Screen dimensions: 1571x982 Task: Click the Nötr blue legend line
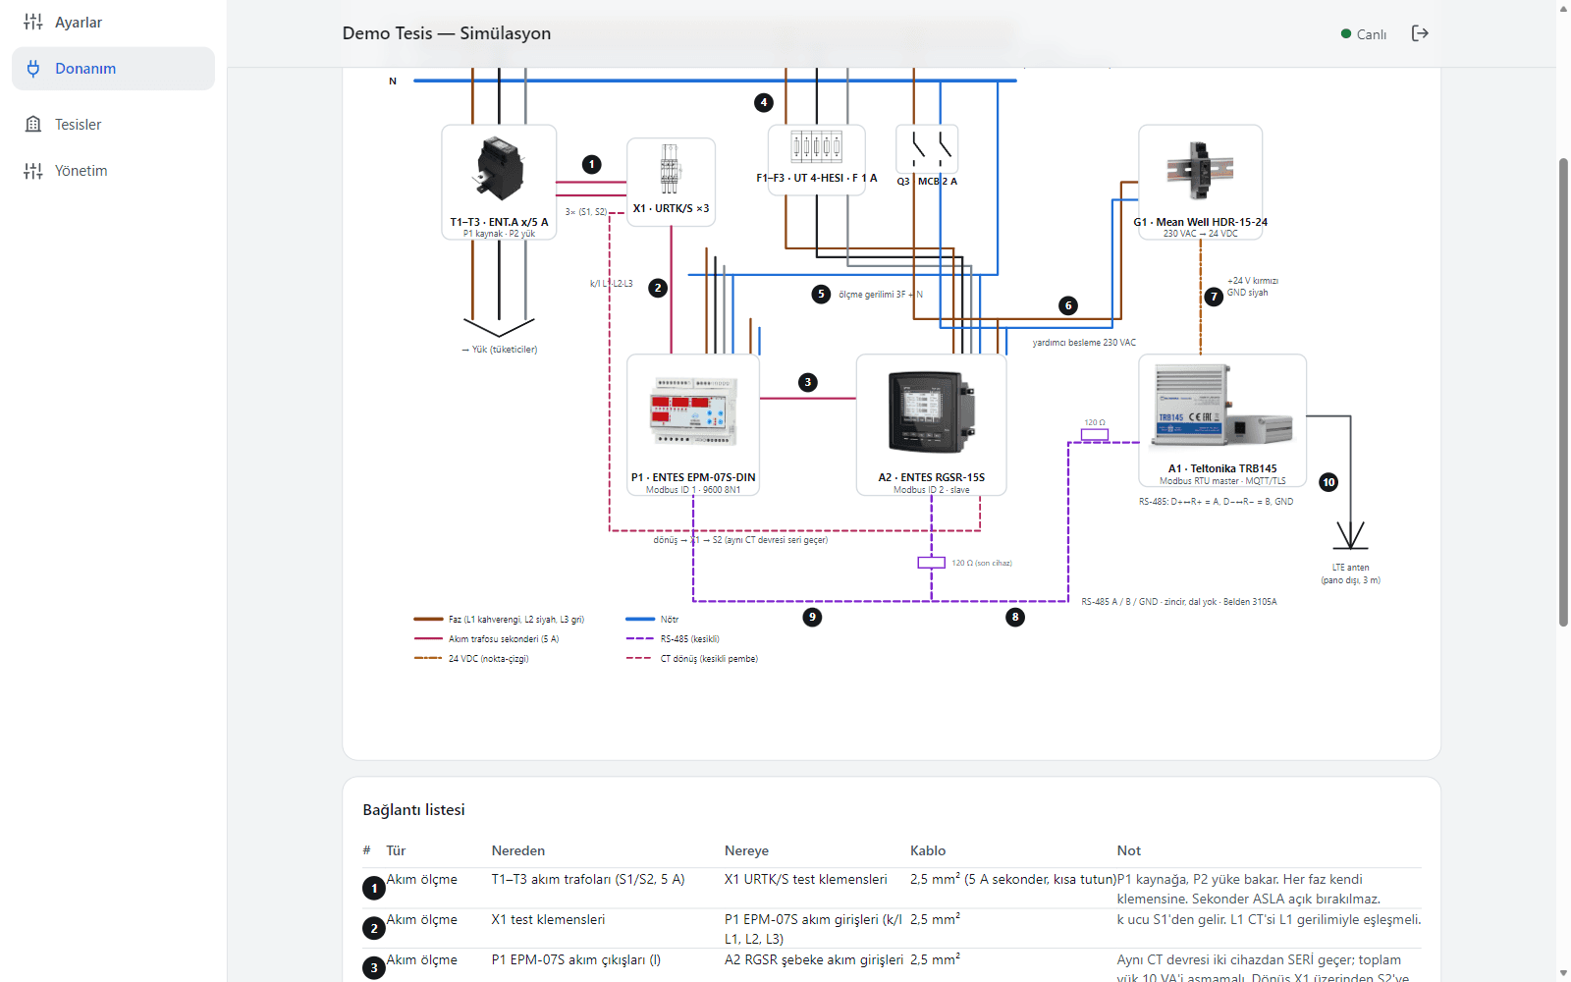(x=640, y=620)
